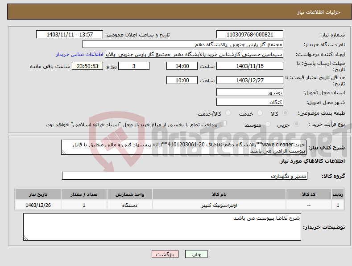The width and height of the screenshot is (352, 266).
Task: Select the کالا radio button
Action: [x=286, y=113]
